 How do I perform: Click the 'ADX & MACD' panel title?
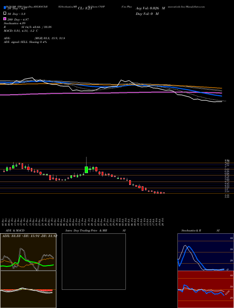pos(15,231)
